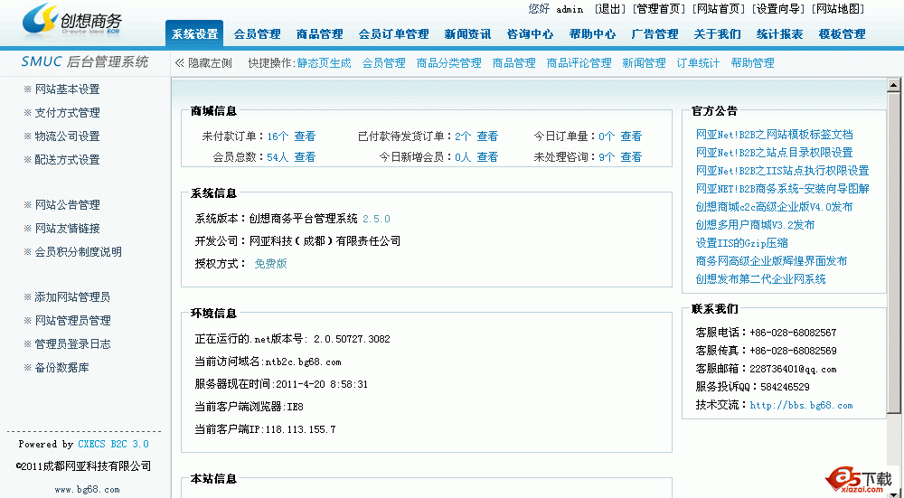This screenshot has width=904, height=498.
Task: Open 网站管理员管理 in the sidebar
Action: 72,321
